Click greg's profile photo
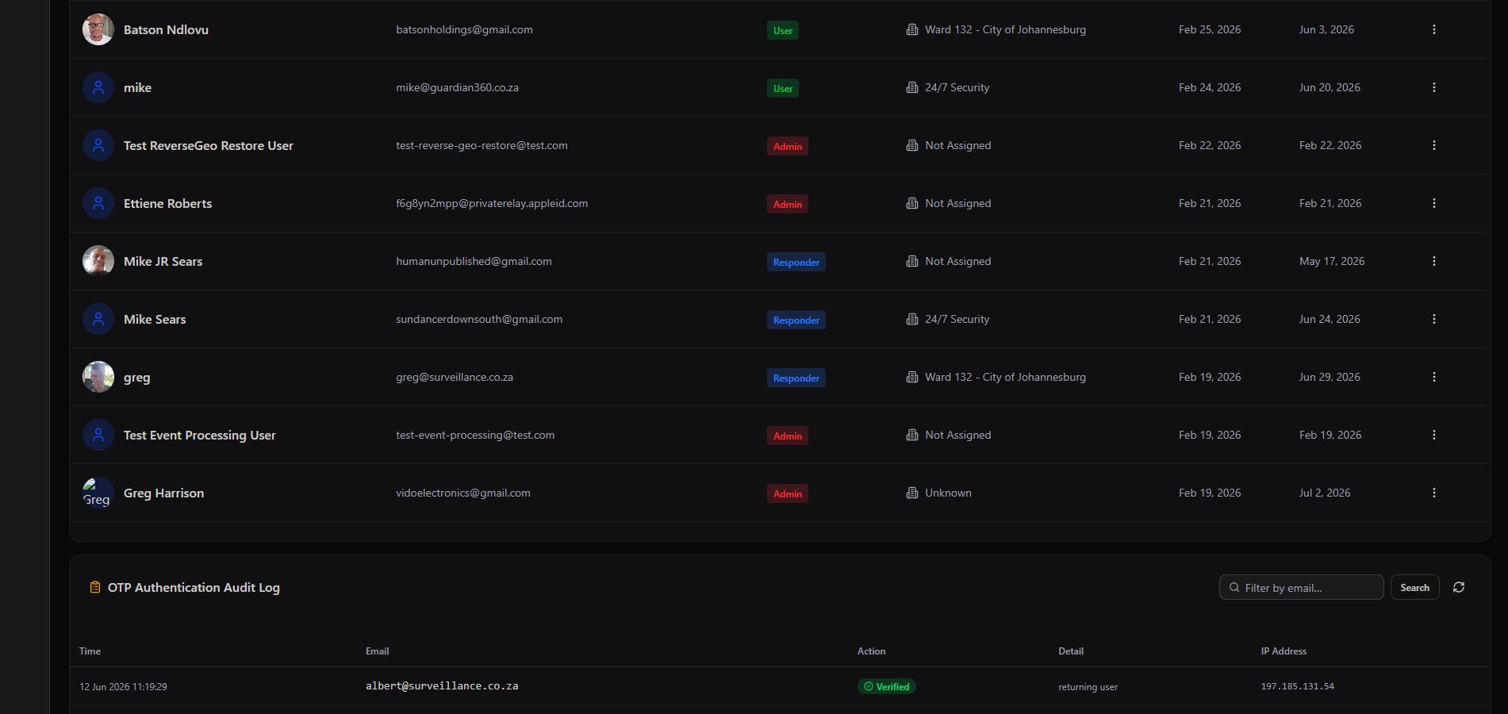The height and width of the screenshot is (714, 1508). point(98,377)
